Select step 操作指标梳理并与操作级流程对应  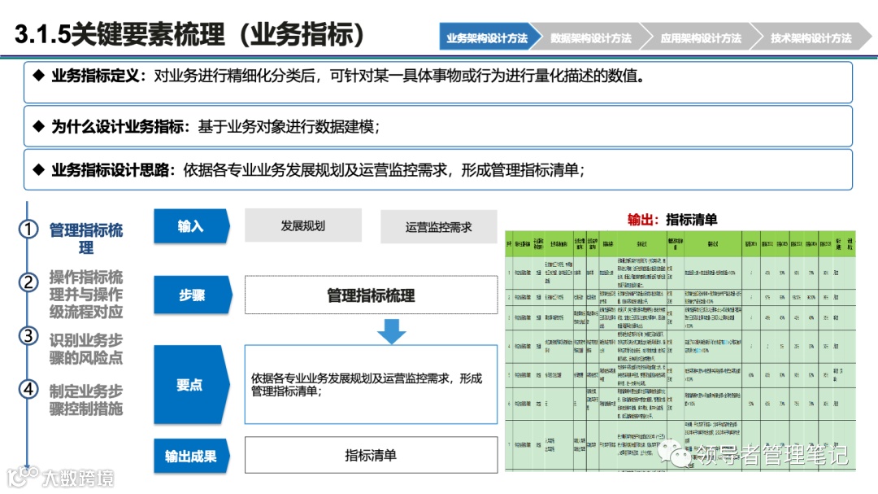[85, 295]
